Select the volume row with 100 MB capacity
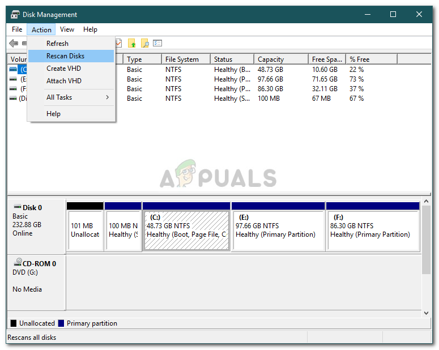Viewport: 439px width, 350px height. click(x=219, y=99)
